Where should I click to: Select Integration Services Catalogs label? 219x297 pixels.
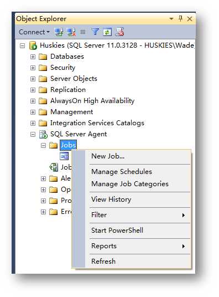[97, 123]
